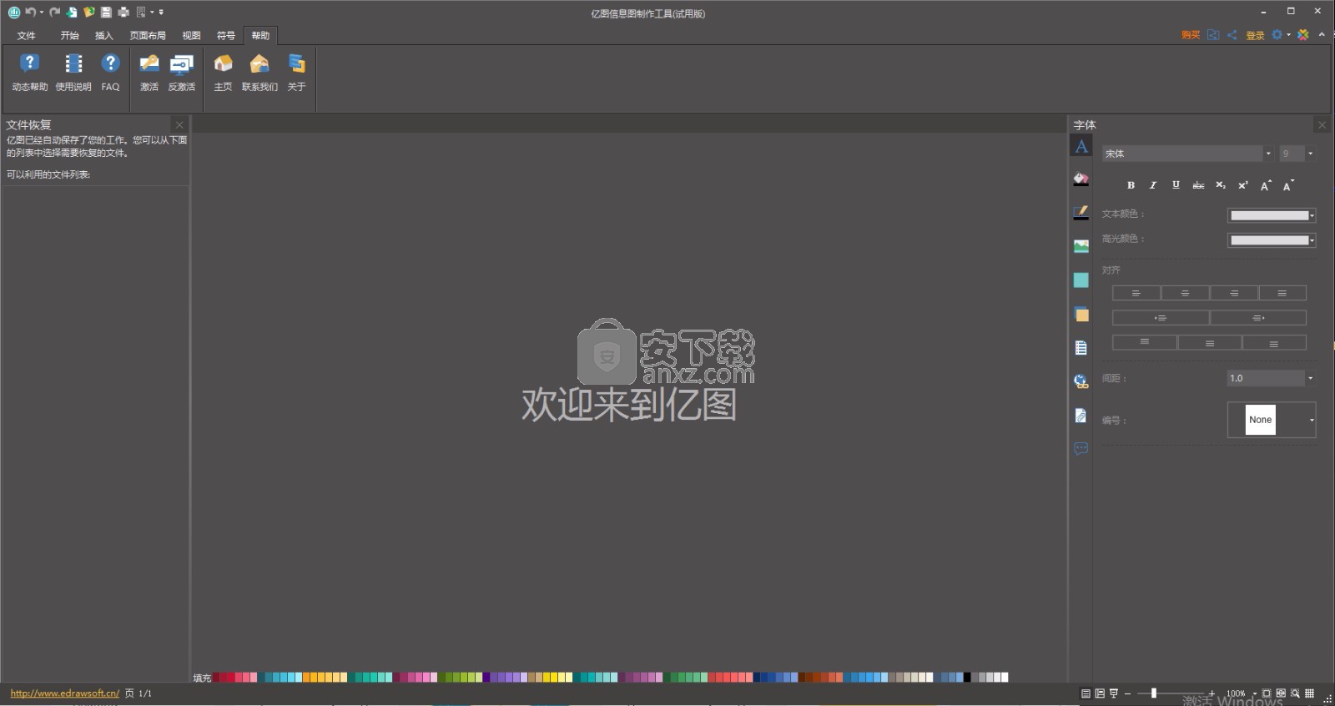This screenshot has width=1335, height=706.
Task: Switch to the 视图 view tab
Action: (191, 36)
